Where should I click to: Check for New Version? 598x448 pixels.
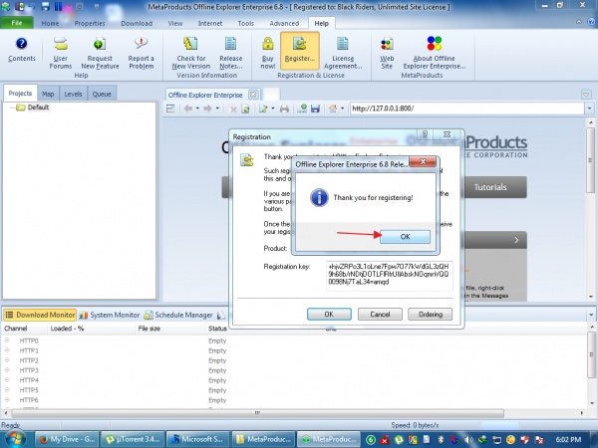tap(191, 51)
